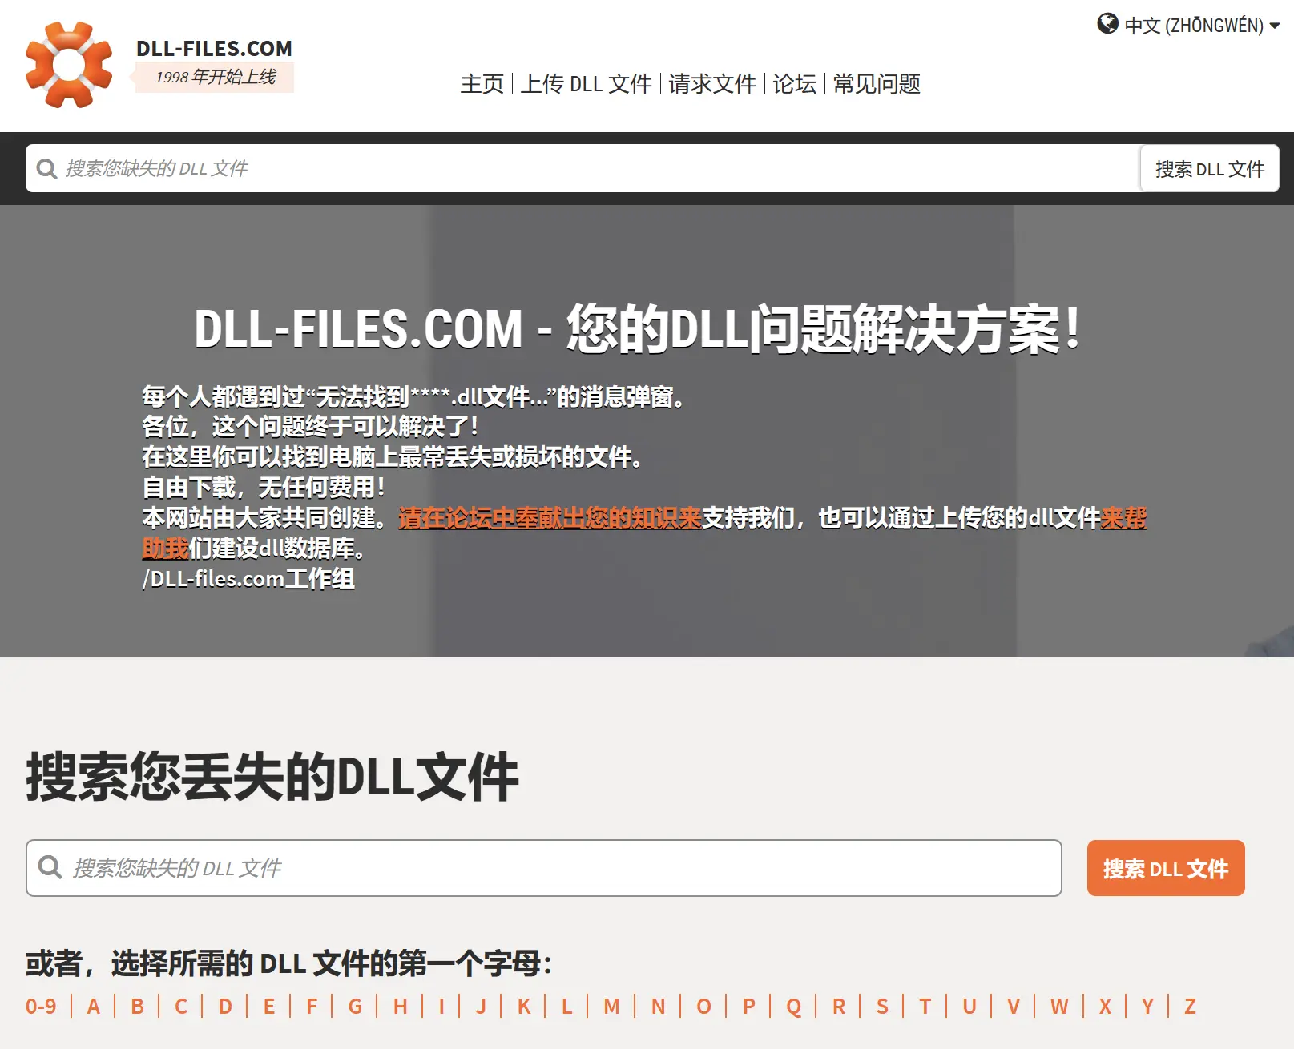Select letter D in the DLL index
1294x1049 pixels.
click(225, 1007)
